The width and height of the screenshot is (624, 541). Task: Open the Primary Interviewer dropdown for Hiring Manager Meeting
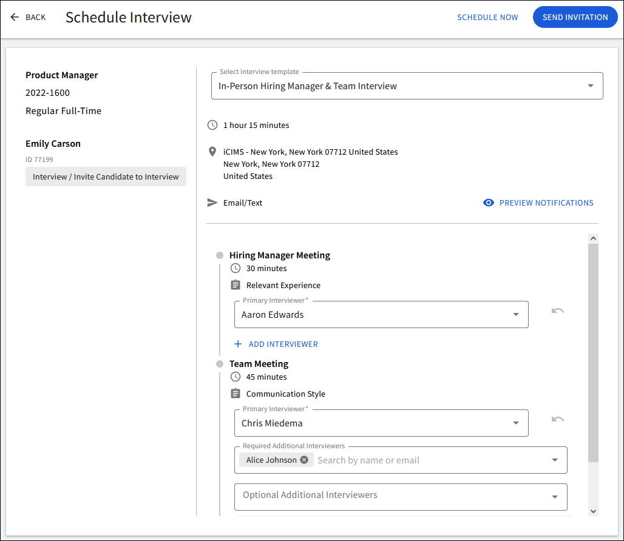pos(515,314)
